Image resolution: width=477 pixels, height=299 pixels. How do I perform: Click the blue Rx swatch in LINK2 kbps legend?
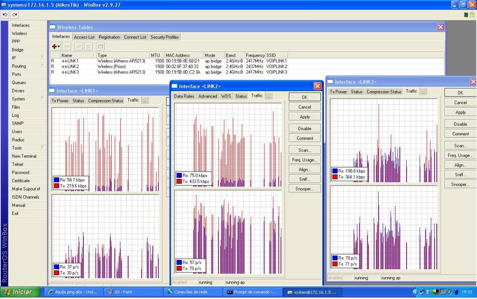(x=179, y=175)
